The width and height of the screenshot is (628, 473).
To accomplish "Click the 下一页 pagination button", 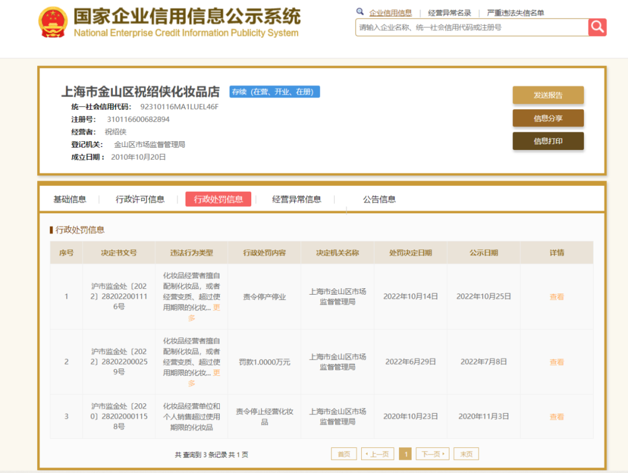I will click(433, 454).
